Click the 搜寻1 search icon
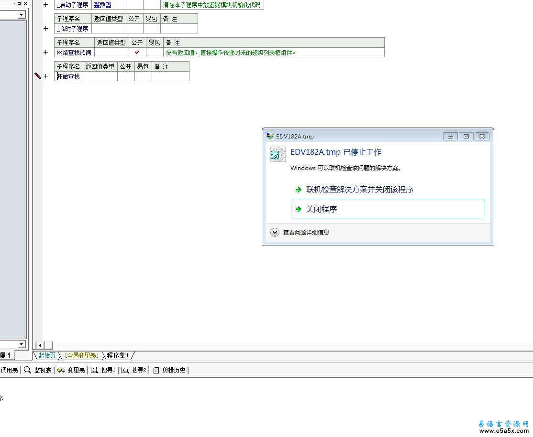The image size is (533, 437). click(95, 370)
